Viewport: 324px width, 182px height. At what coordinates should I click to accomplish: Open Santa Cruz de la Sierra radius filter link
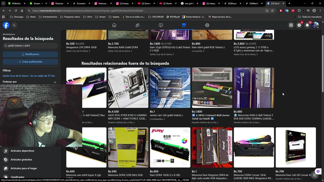click(x=29, y=76)
